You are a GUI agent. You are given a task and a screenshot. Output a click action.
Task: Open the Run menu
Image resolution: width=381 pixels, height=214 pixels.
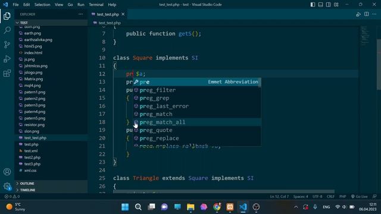pos(81,5)
